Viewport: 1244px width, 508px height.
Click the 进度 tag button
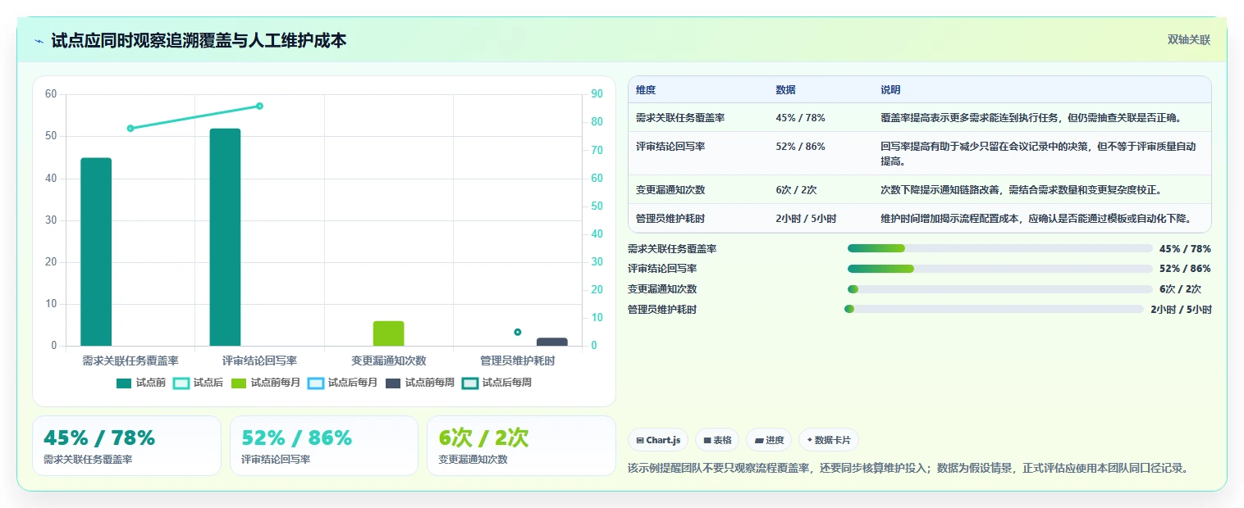pyautogui.click(x=769, y=440)
